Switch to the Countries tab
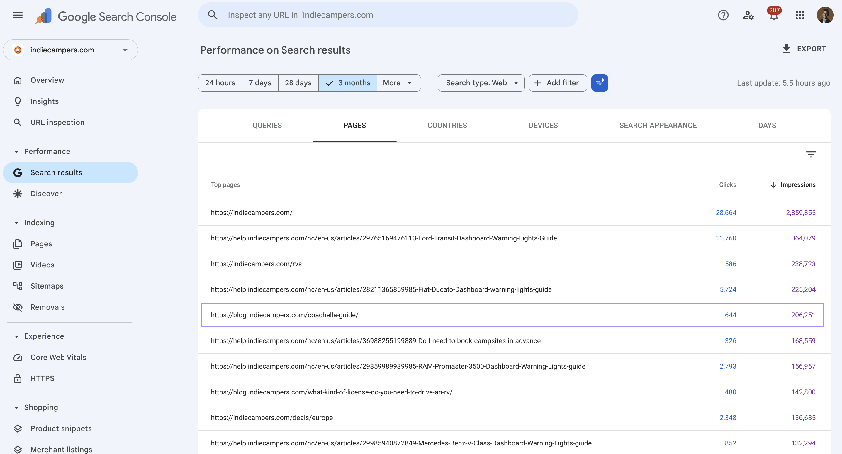 (x=447, y=125)
